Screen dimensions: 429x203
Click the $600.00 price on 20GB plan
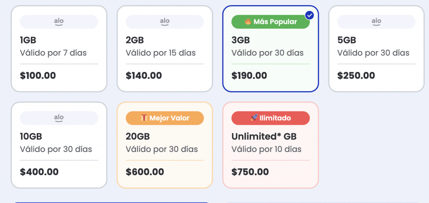click(x=145, y=172)
